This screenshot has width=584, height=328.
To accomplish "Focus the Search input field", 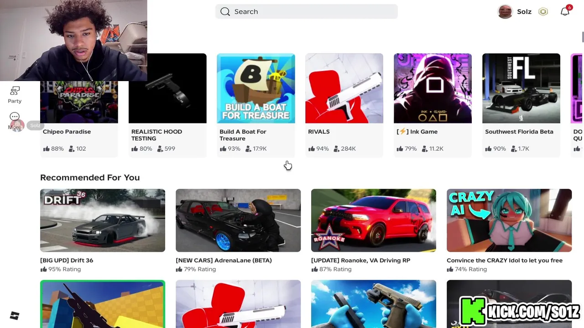I will point(306,11).
